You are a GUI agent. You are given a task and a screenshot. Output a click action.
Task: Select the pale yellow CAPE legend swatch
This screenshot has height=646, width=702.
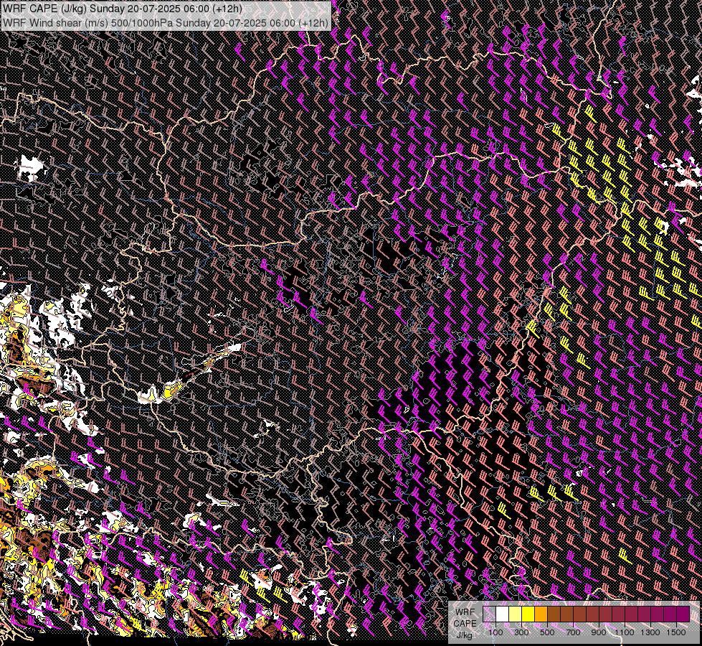click(x=516, y=614)
